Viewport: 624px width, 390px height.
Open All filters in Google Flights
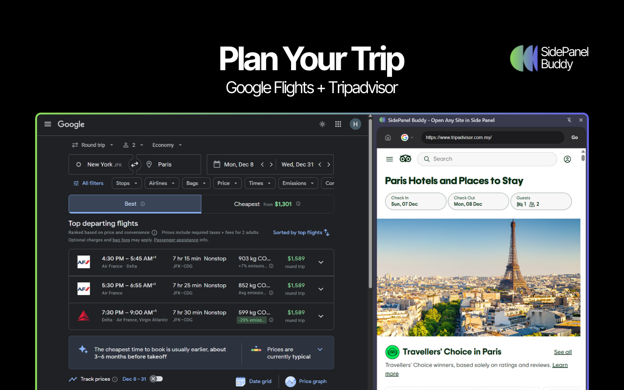pyautogui.click(x=88, y=183)
